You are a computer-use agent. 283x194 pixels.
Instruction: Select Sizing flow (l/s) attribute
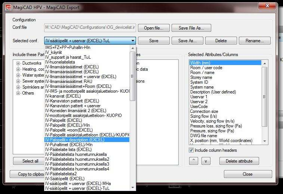pyautogui.click(x=225, y=116)
